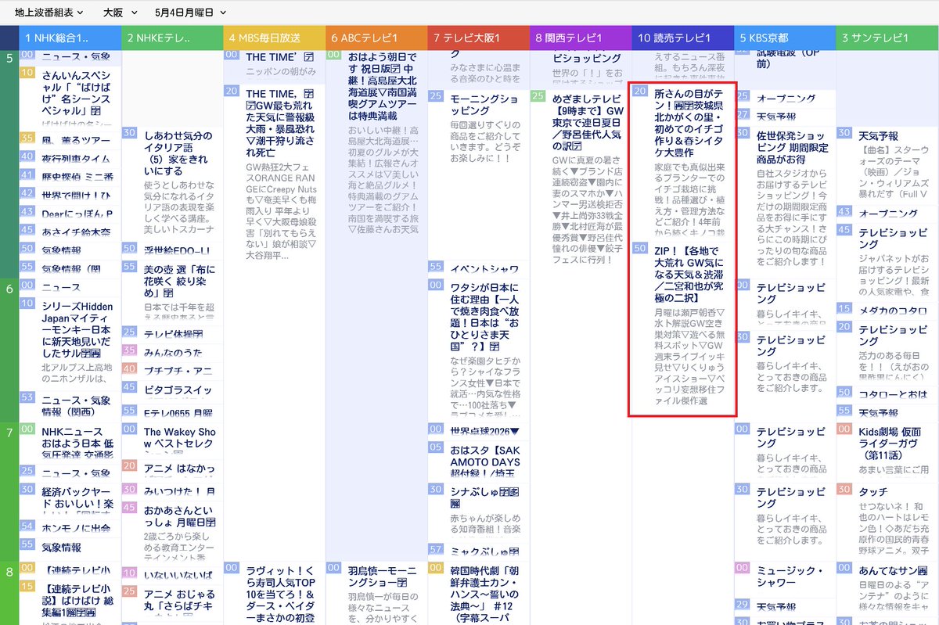
Task: Open 経済バックヤード おいしい！ program
Action: pyautogui.click(x=78, y=498)
